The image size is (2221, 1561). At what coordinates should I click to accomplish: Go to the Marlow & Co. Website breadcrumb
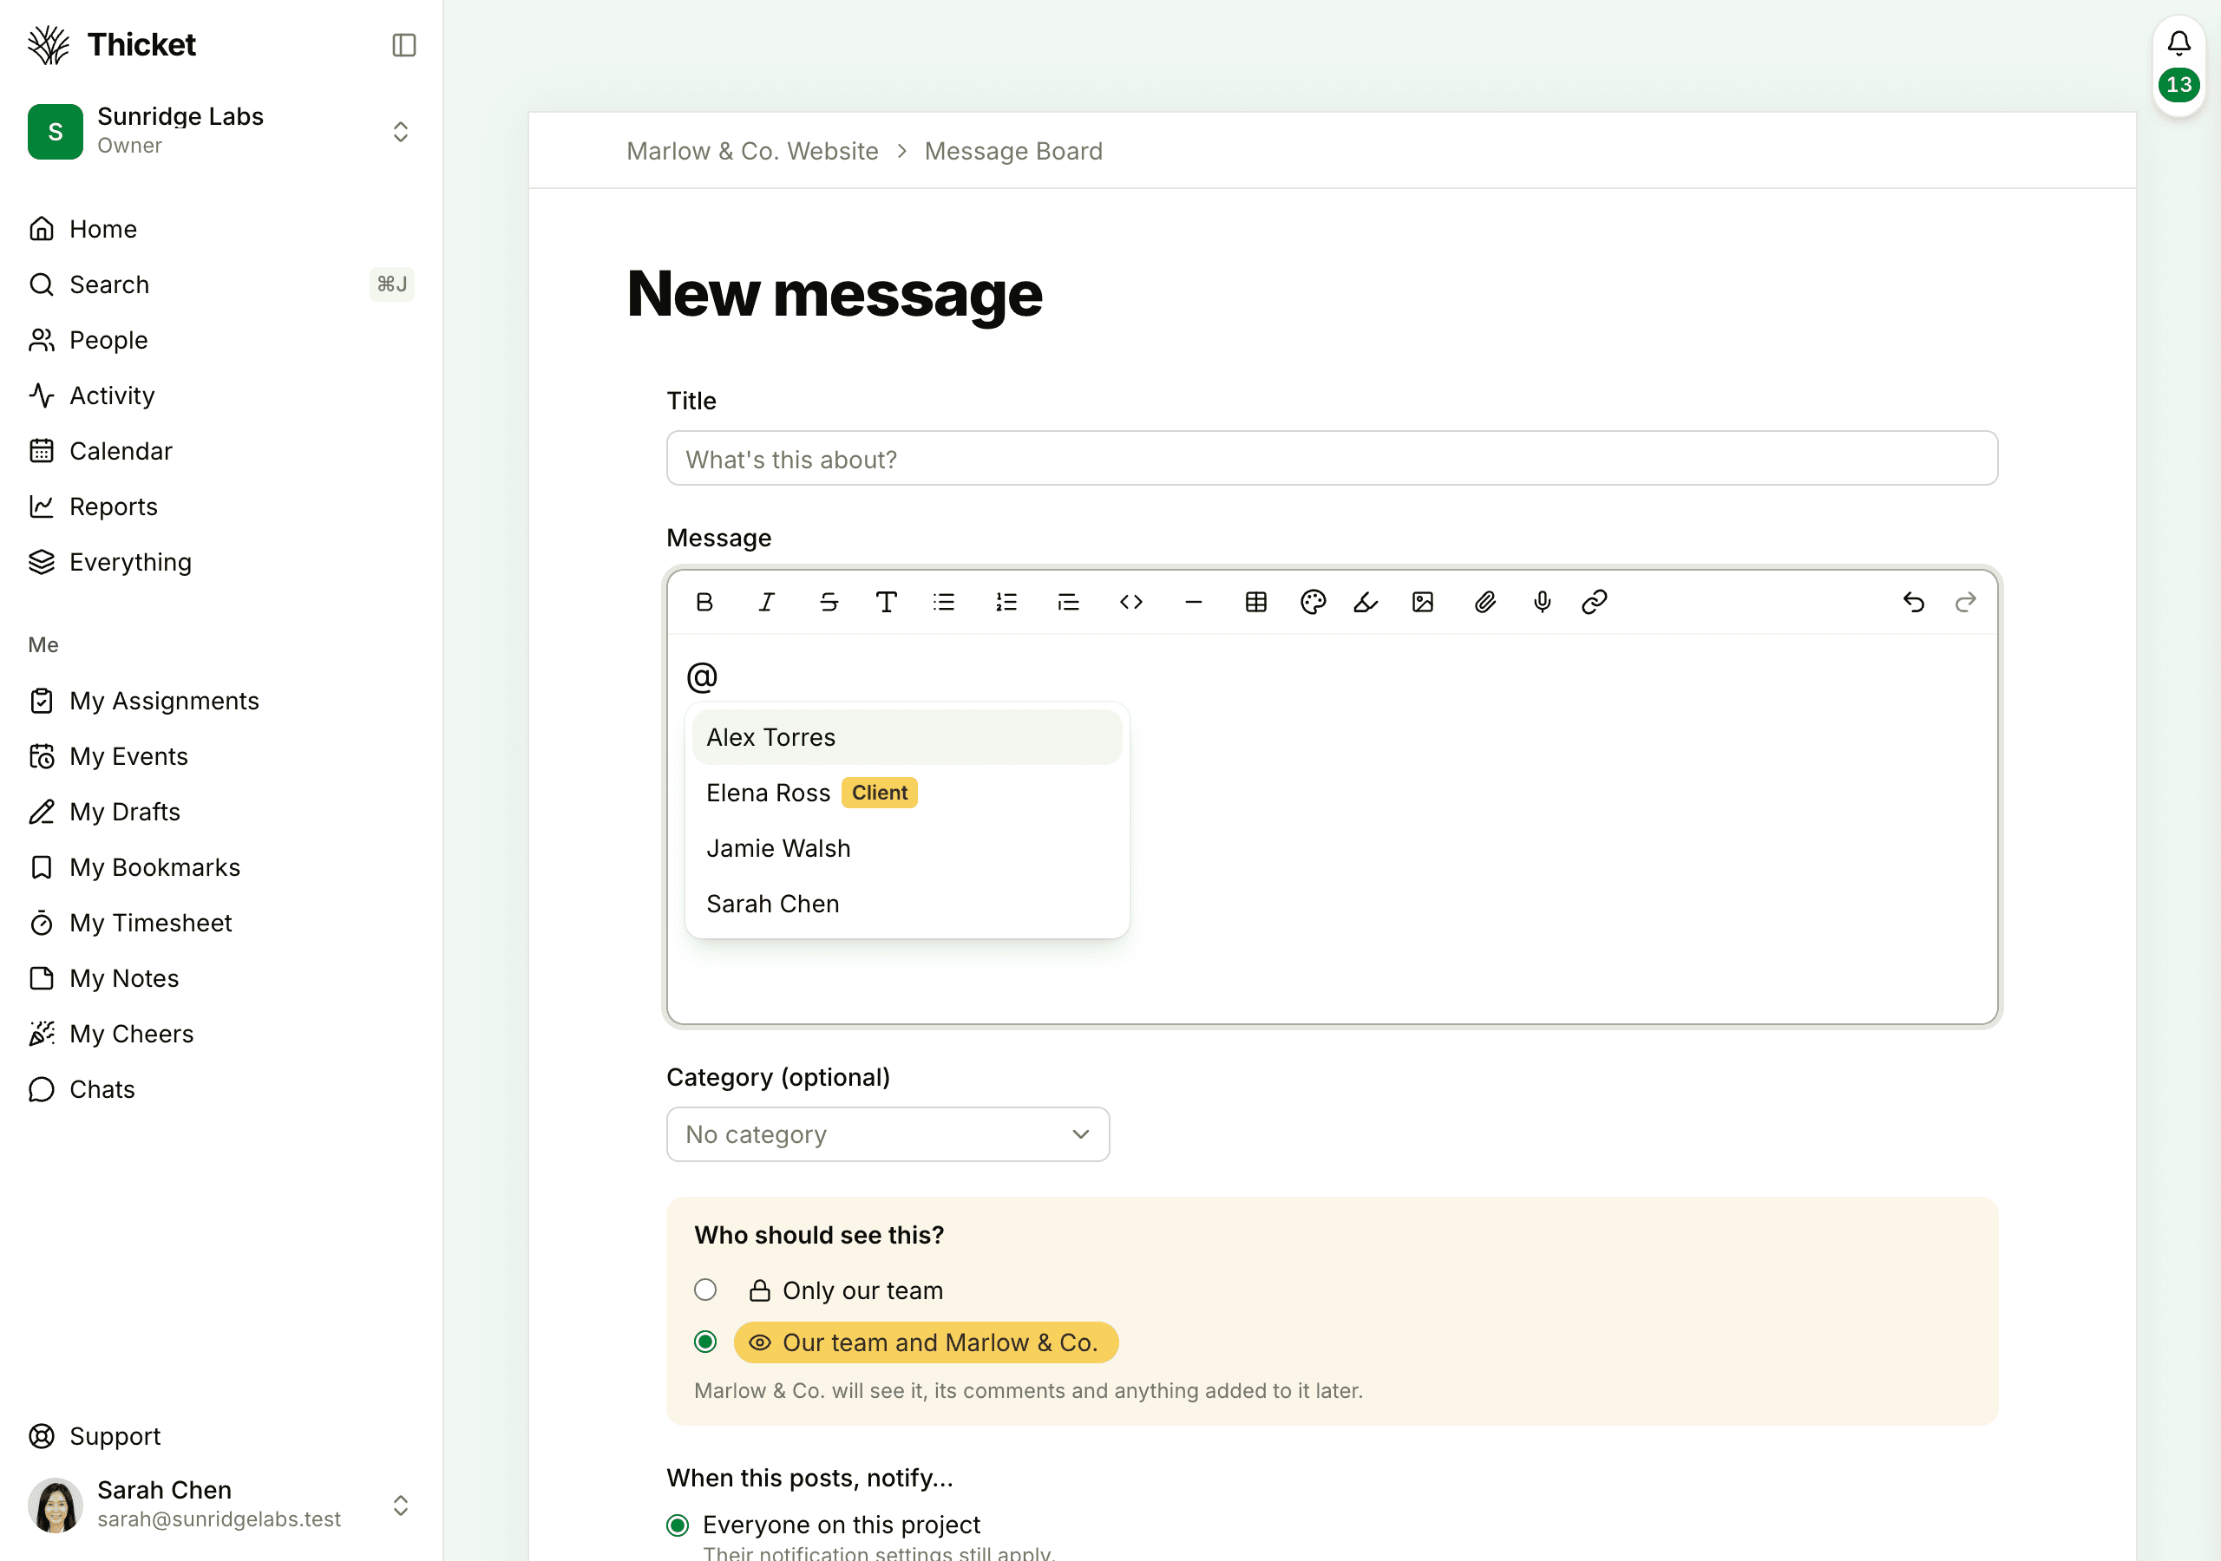[751, 151]
